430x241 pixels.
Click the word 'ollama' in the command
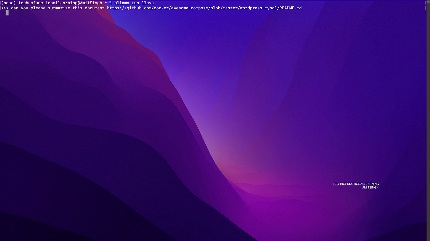tap(122, 3)
